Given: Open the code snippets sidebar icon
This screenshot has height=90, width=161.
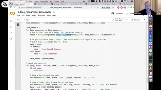Looking at the screenshot, I should (x=11, y=33).
